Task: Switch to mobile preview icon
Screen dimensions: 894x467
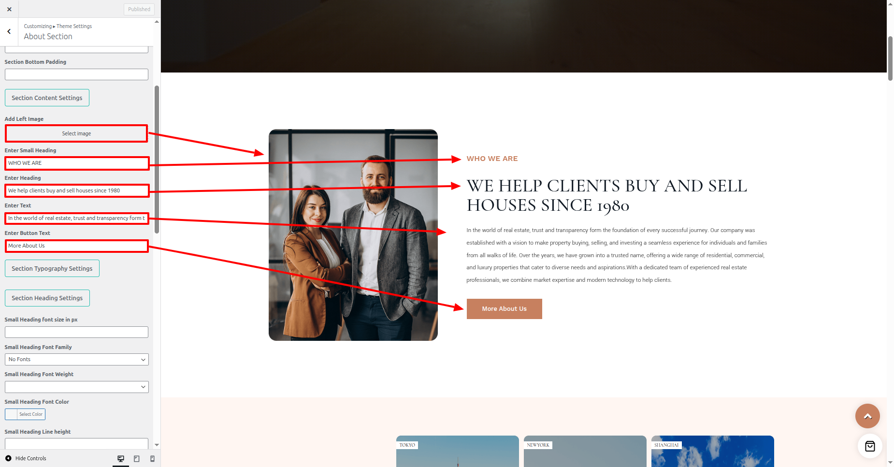Action: tap(152, 458)
